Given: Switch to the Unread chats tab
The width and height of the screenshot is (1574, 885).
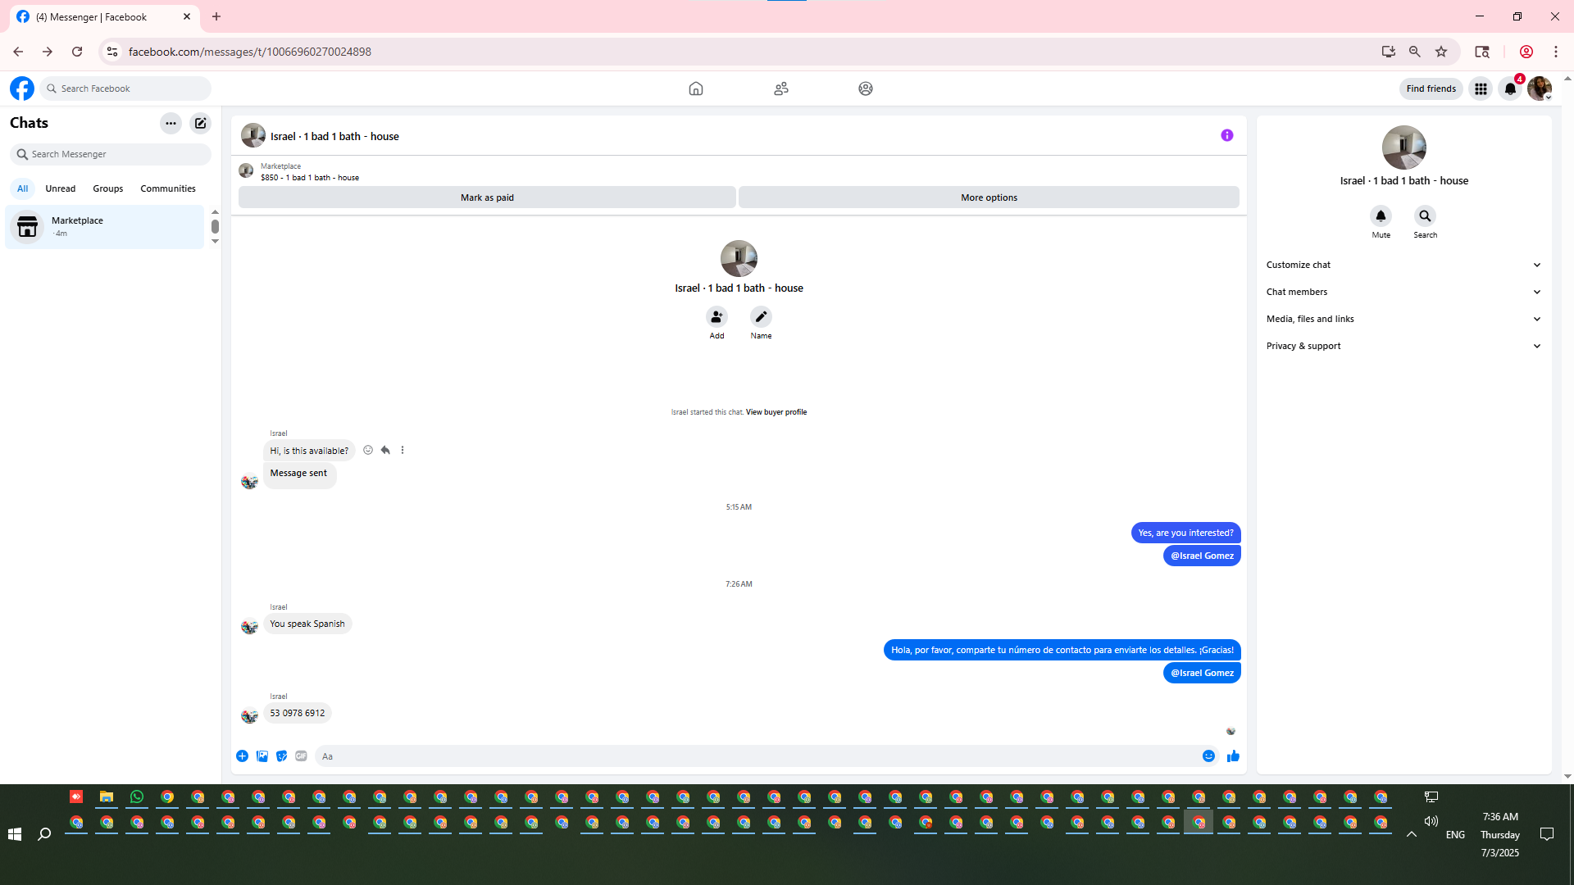Looking at the screenshot, I should pyautogui.click(x=60, y=188).
